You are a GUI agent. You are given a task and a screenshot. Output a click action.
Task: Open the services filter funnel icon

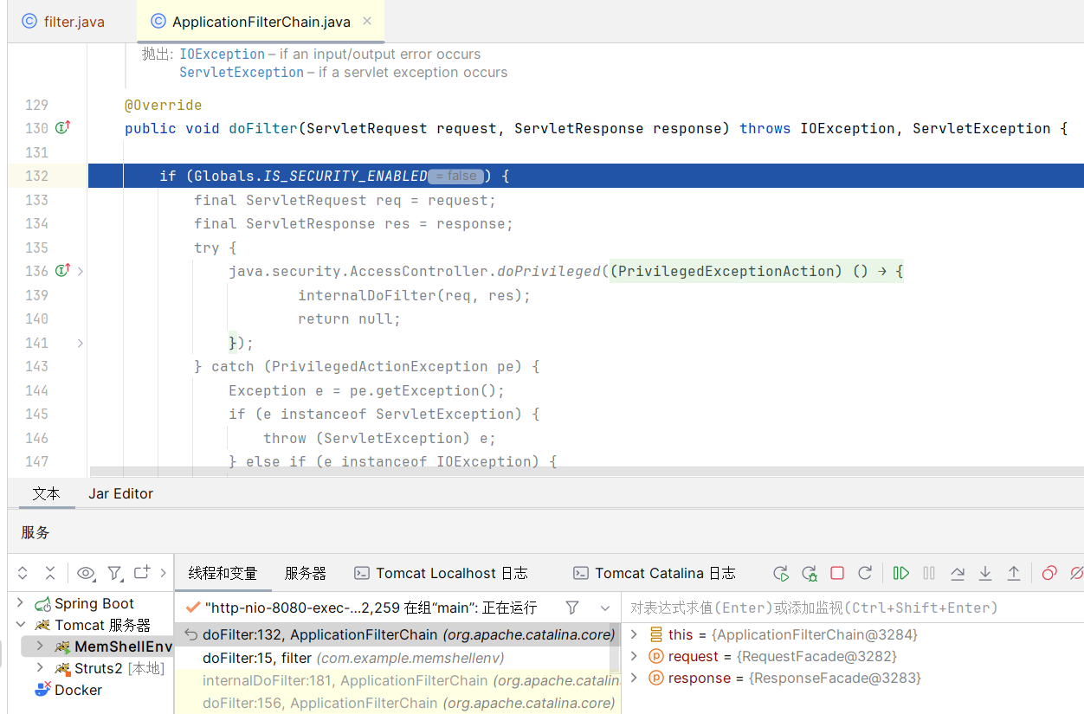click(114, 573)
